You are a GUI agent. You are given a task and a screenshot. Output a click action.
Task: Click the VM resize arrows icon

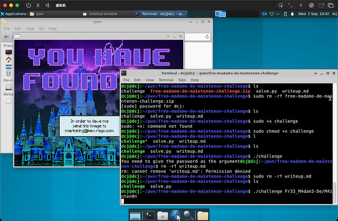click(x=290, y=5)
